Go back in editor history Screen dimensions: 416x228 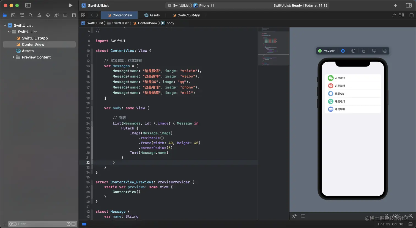[x=92, y=15]
